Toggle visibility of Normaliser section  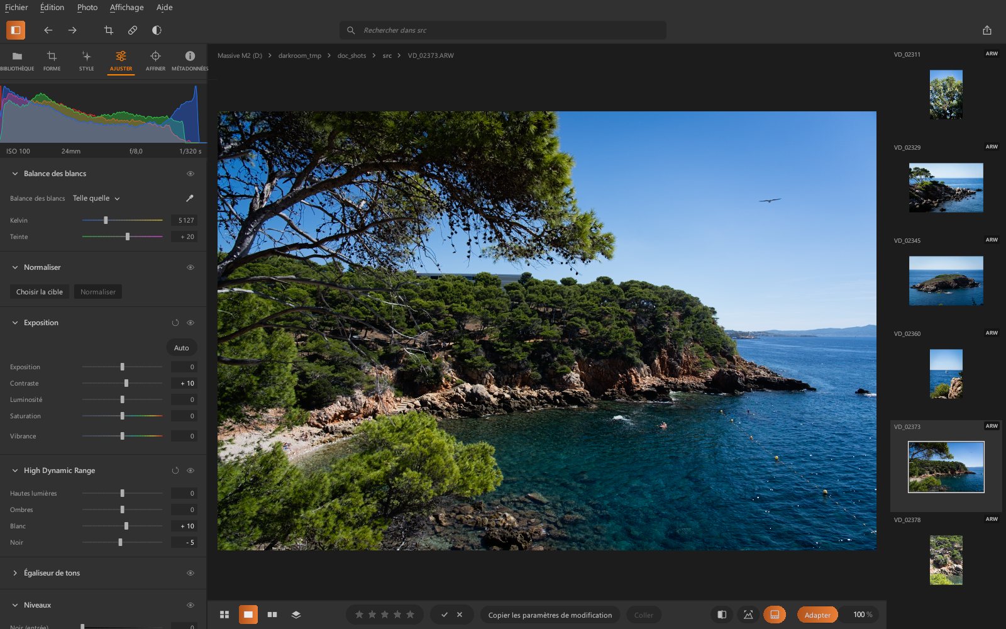pyautogui.click(x=191, y=267)
